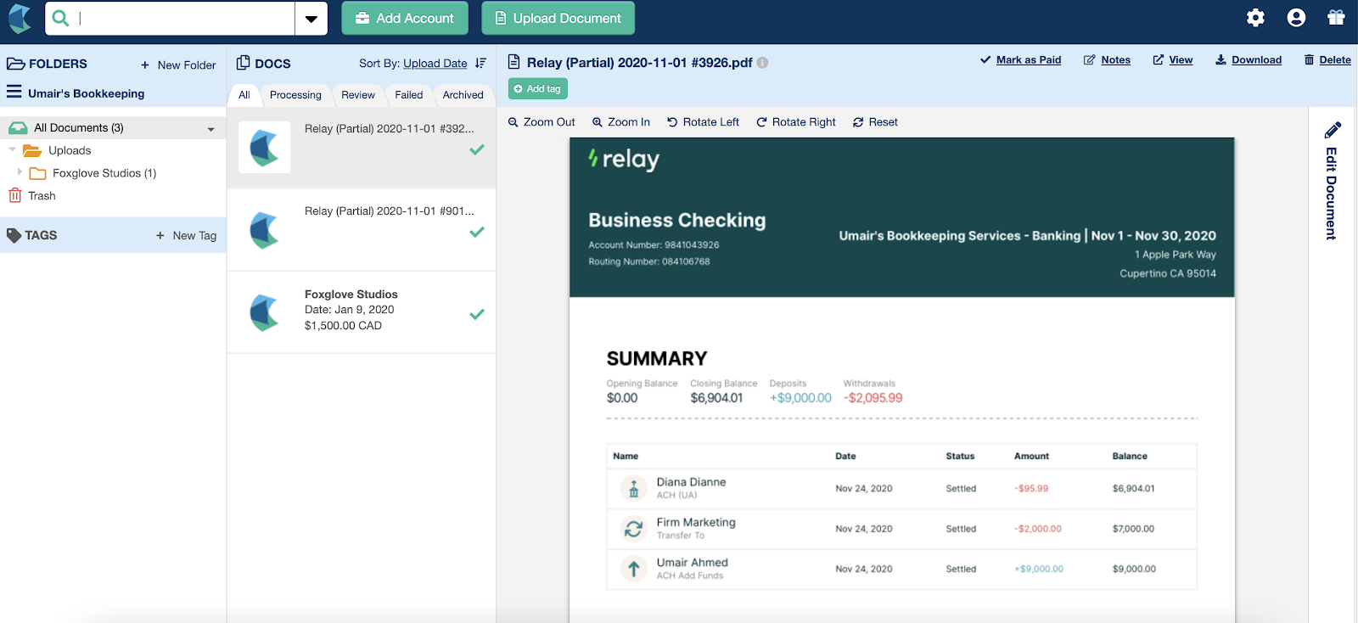The image size is (1358, 623).
Task: Click the checkmark on Foxglove Studios document
Action: pyautogui.click(x=477, y=314)
